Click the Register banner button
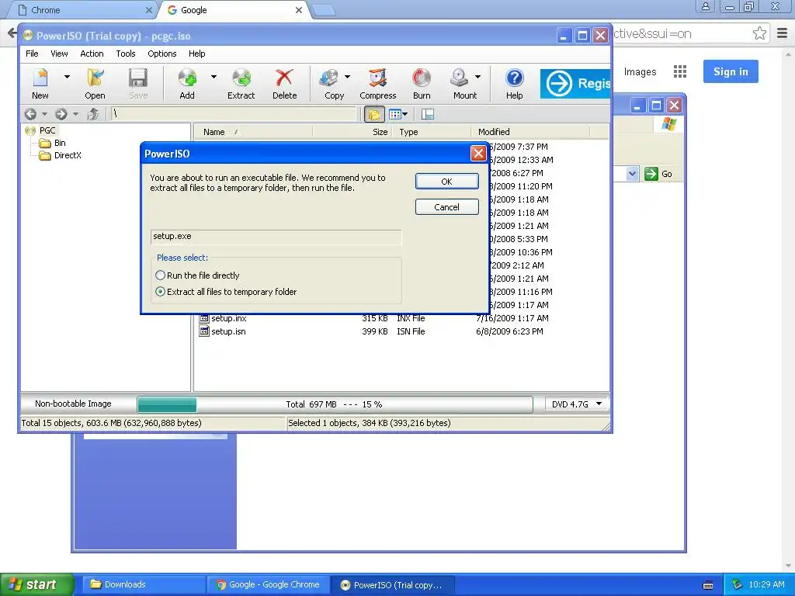795x596 pixels. click(x=575, y=84)
